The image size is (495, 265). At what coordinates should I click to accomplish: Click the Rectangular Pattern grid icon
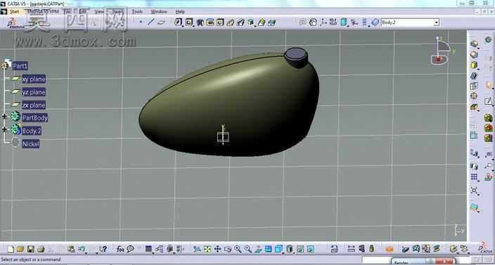pos(474,177)
